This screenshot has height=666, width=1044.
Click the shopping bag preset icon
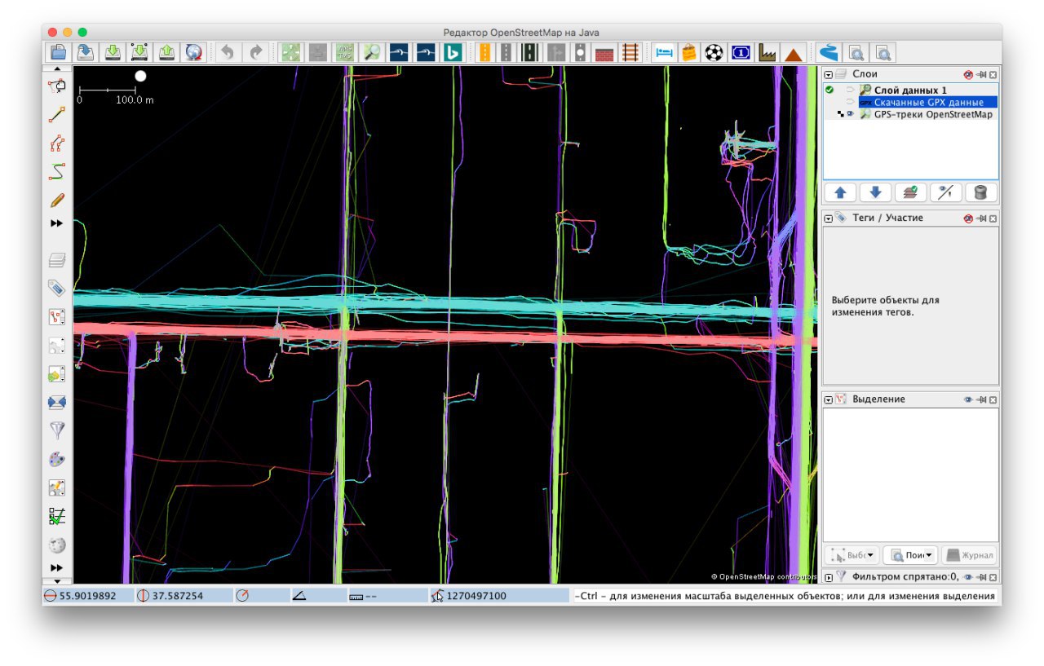689,53
